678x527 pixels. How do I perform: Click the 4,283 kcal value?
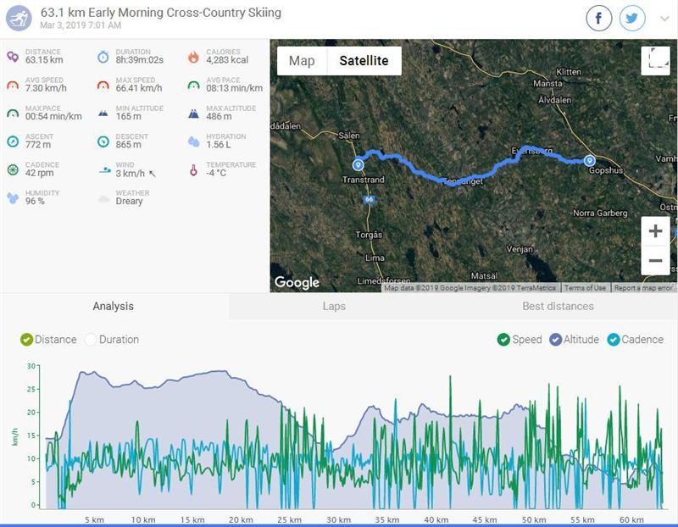pyautogui.click(x=227, y=60)
